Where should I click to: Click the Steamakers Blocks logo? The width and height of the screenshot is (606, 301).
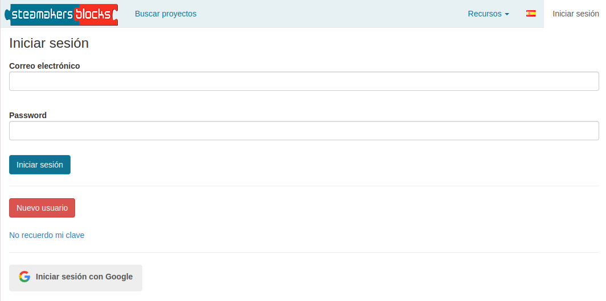(x=61, y=14)
